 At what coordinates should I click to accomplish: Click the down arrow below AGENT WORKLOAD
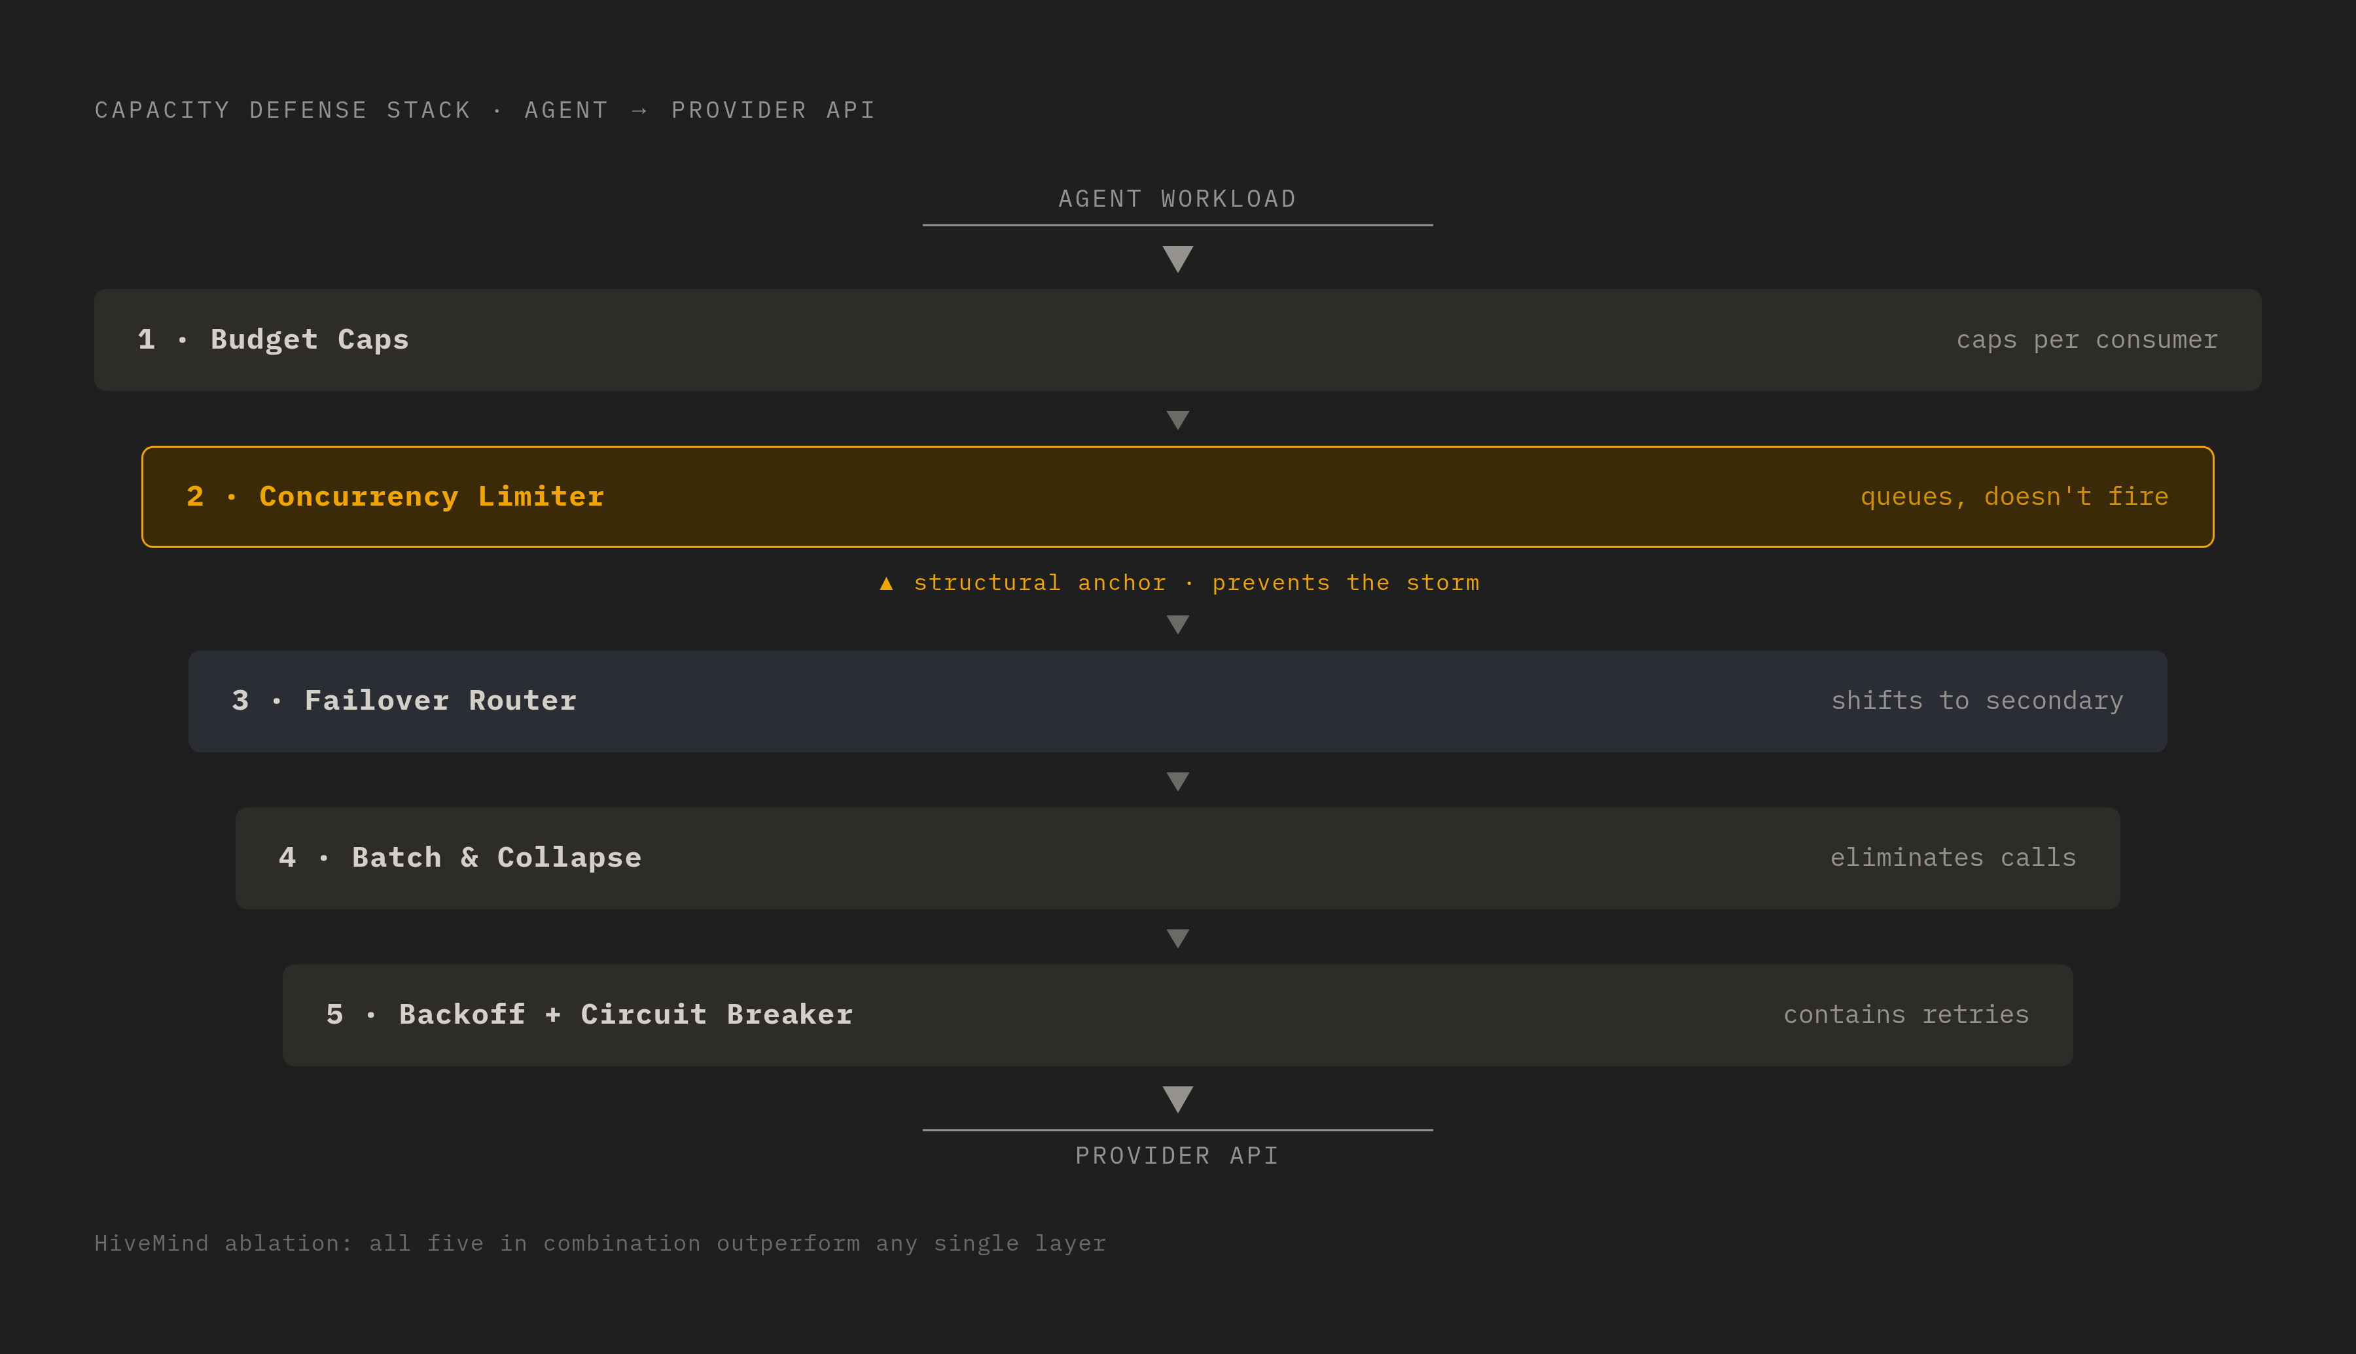click(x=1177, y=258)
